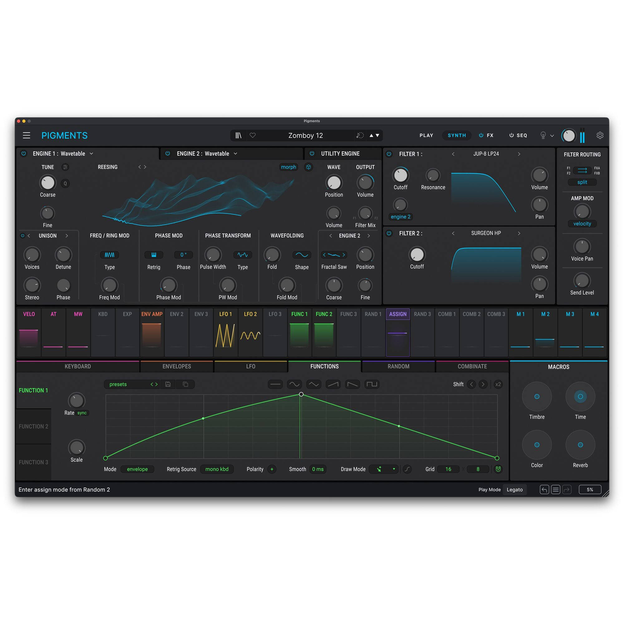Open the hamburger main menu
Viewport: 624px width, 624px height.
click(x=27, y=135)
